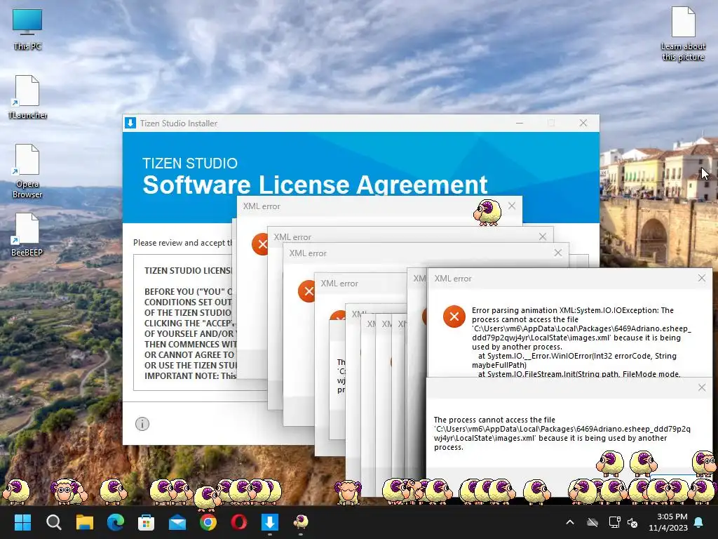Open BeeBEEP desktop shortcut
Image resolution: width=718 pixels, height=539 pixels.
click(27, 234)
